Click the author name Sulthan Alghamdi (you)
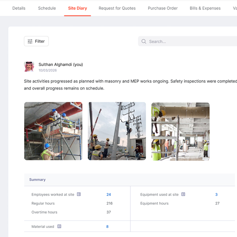 (x=60, y=64)
